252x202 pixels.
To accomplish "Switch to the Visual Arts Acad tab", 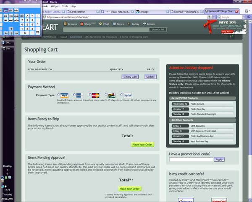I will click(x=118, y=12).
